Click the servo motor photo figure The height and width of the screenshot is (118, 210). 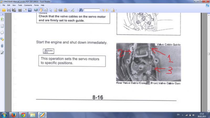click(149, 62)
